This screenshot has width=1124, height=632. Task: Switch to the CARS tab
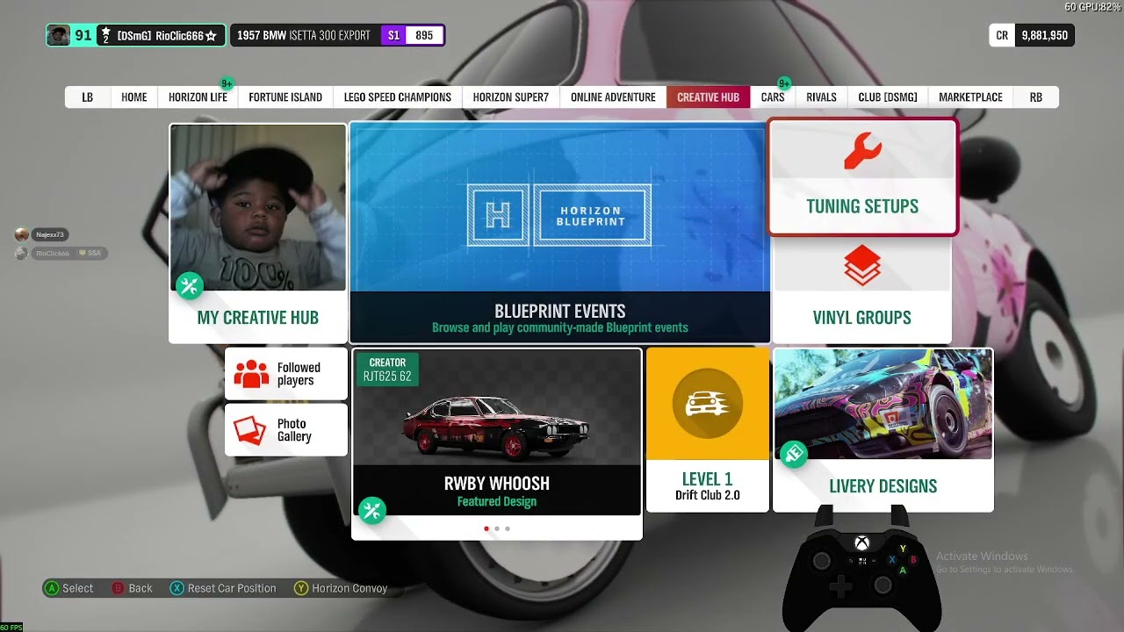click(x=773, y=97)
